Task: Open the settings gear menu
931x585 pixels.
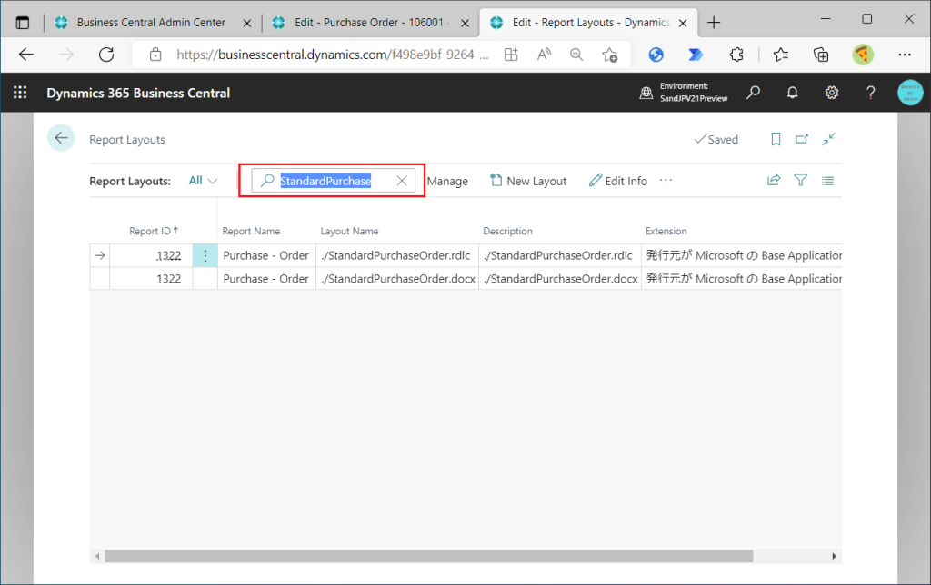Action: click(x=831, y=93)
